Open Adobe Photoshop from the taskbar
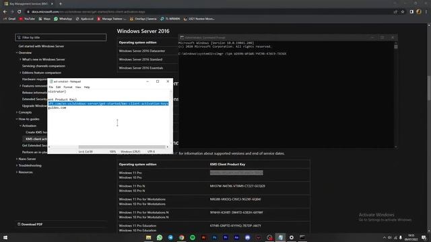The image size is (431, 242). [x=214, y=237]
